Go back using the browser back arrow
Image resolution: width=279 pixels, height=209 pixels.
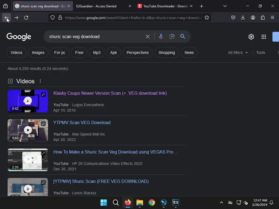[7, 18]
